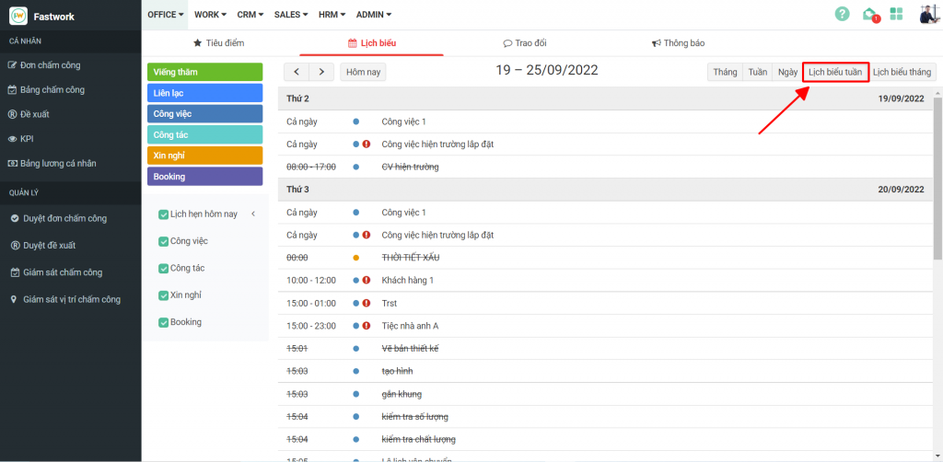This screenshot has width=943, height=462.
Task: Go to previous week with left arrow
Action: pyautogui.click(x=296, y=72)
